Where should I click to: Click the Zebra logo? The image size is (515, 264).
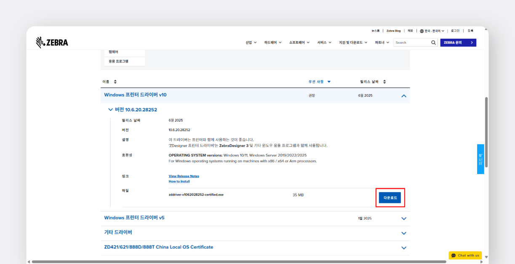pos(52,42)
